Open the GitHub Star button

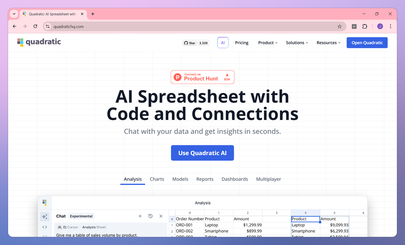(190, 43)
